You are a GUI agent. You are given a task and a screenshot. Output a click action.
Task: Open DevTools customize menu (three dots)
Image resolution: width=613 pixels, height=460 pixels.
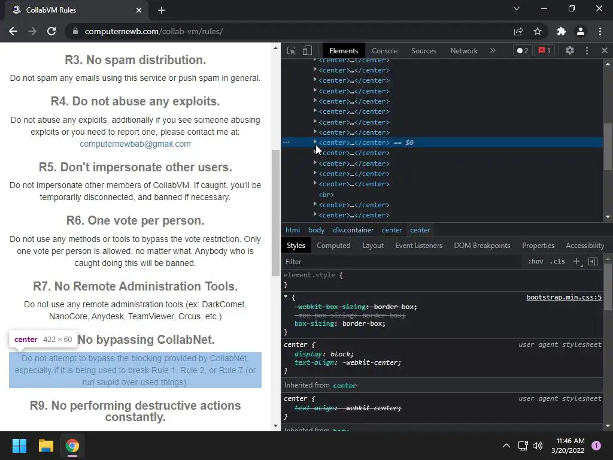[587, 50]
